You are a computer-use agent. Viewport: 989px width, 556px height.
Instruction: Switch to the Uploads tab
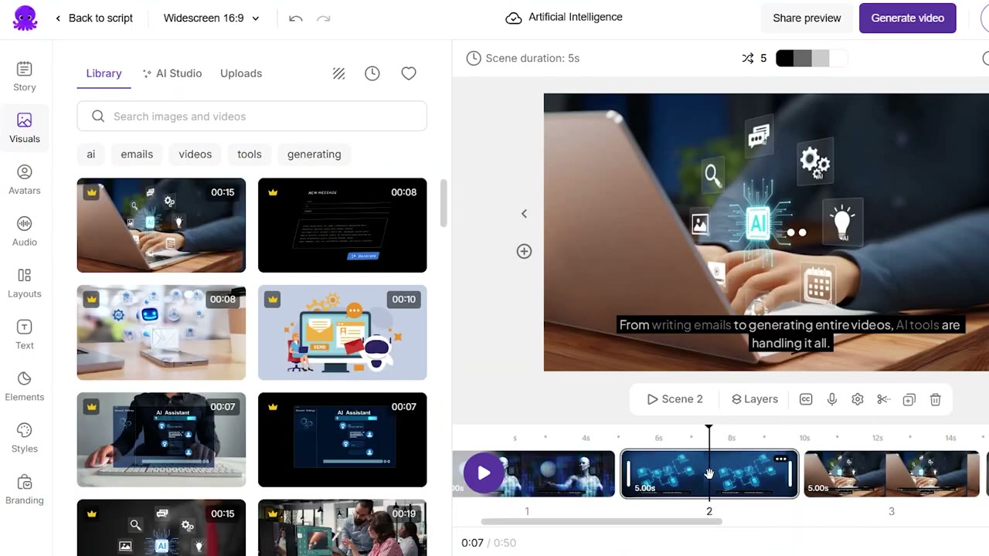pyautogui.click(x=241, y=73)
